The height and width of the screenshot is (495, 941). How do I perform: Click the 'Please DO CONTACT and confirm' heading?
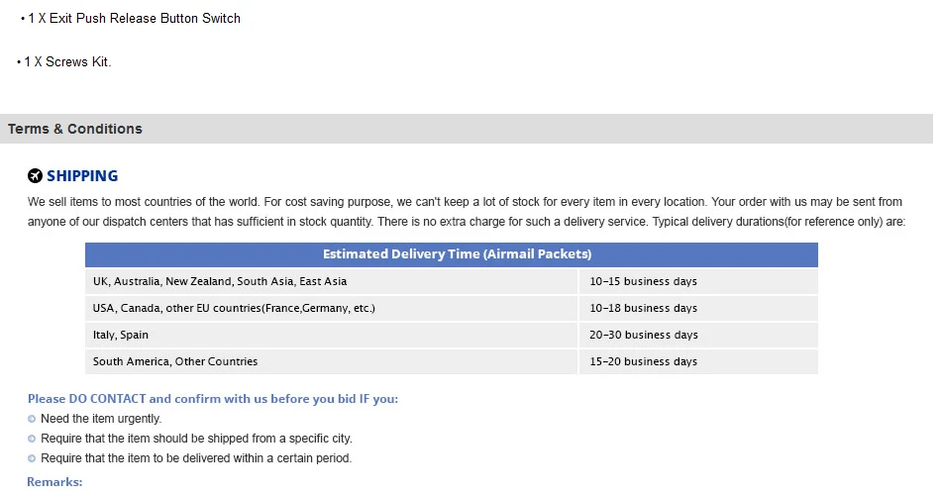pyautogui.click(x=212, y=399)
